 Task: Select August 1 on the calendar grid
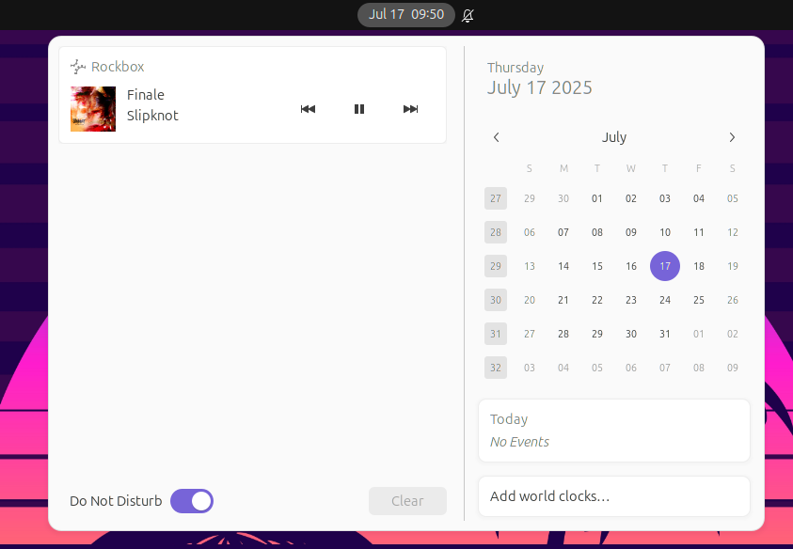point(698,334)
